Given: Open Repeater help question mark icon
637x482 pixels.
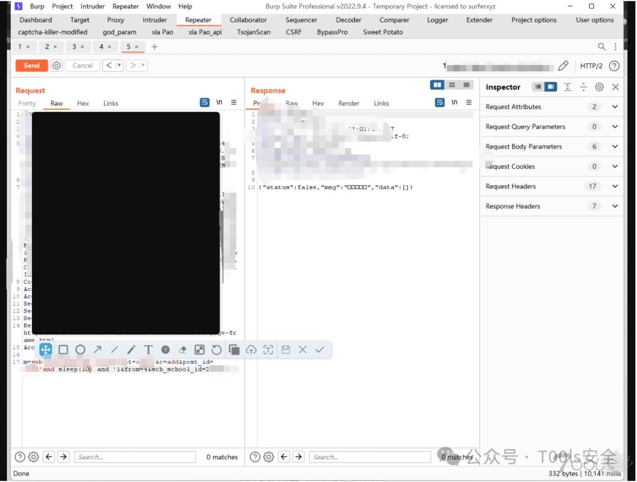Looking at the screenshot, I should coord(614,66).
